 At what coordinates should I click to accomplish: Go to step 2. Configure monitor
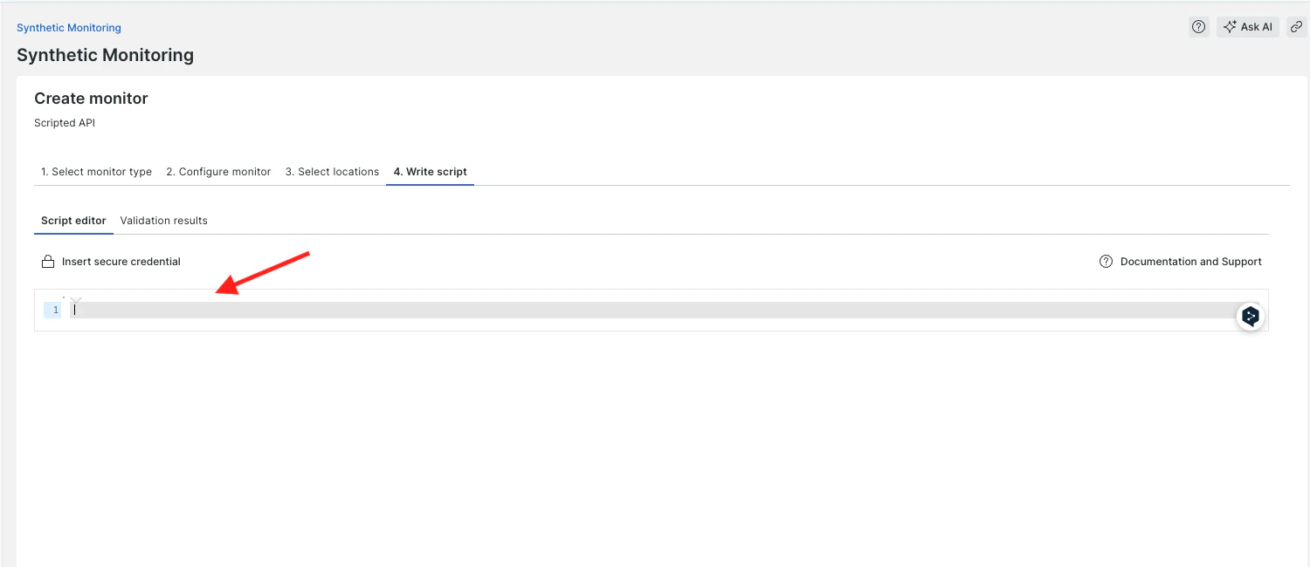pyautogui.click(x=218, y=172)
